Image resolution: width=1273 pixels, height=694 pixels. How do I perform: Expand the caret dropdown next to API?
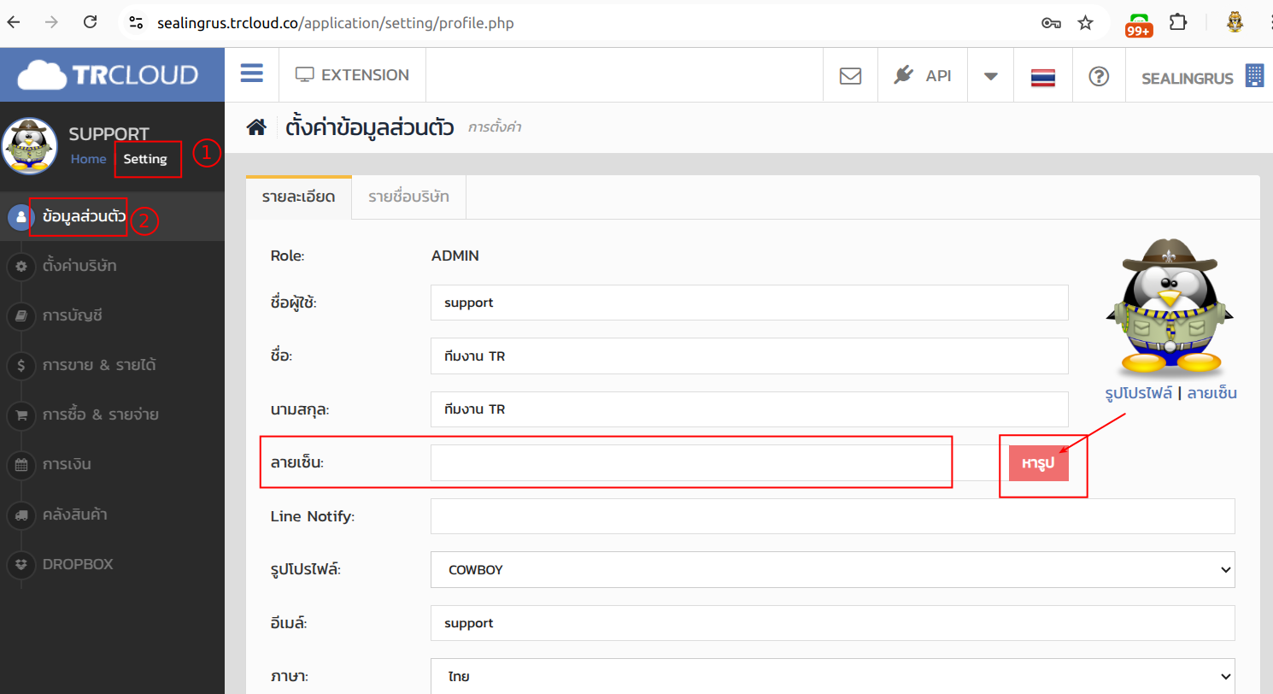pos(990,76)
